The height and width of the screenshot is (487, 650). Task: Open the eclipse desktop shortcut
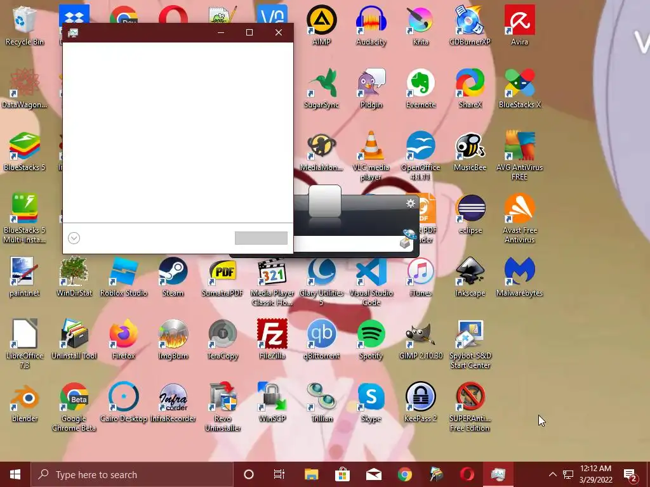(470, 214)
